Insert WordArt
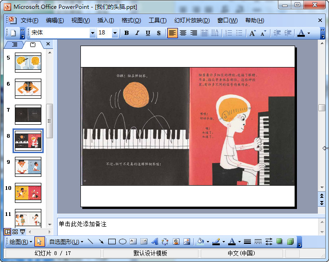This screenshot has width=329, height=262. click(x=155, y=242)
